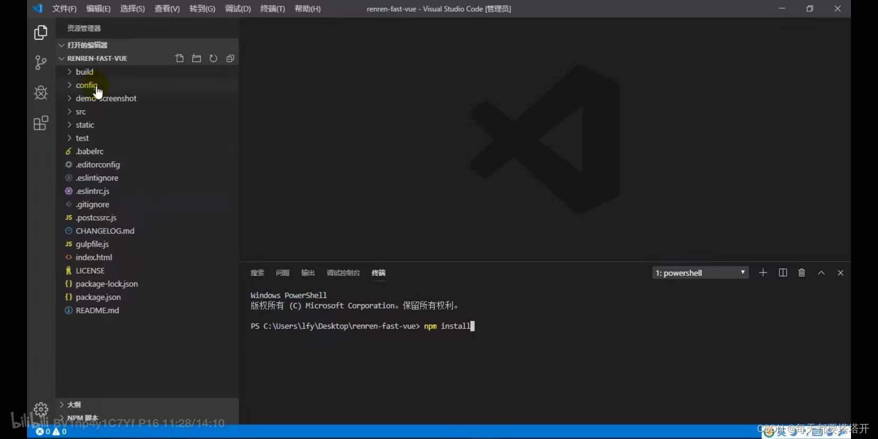Image resolution: width=878 pixels, height=439 pixels.
Task: Open the 终端(T) menu
Action: (273, 8)
